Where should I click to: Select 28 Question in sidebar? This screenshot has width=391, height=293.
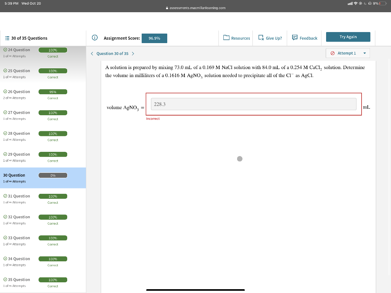pyautogui.click(x=19, y=134)
